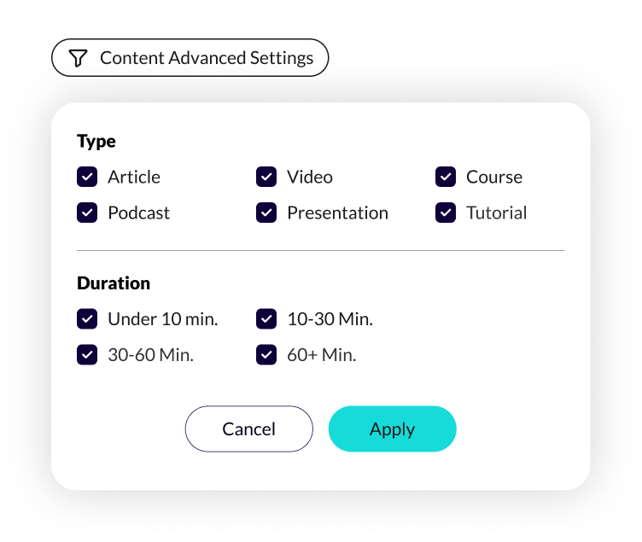Toggle the Podcast checkbox
Viewport: 642px width, 542px height.
pyautogui.click(x=87, y=213)
